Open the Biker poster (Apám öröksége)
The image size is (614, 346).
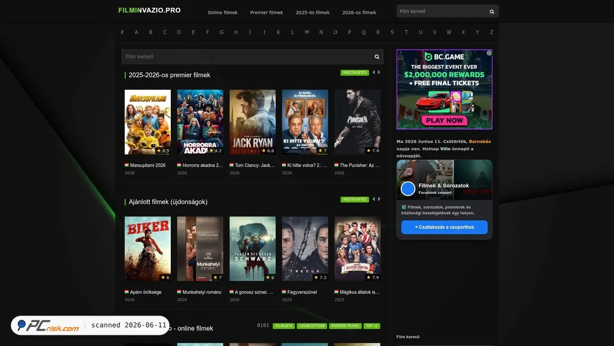click(147, 249)
